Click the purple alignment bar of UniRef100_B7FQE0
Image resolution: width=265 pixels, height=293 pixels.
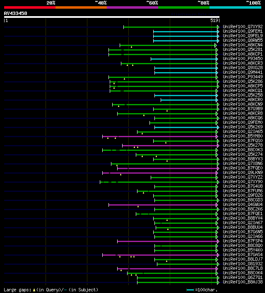click(x=167, y=169)
